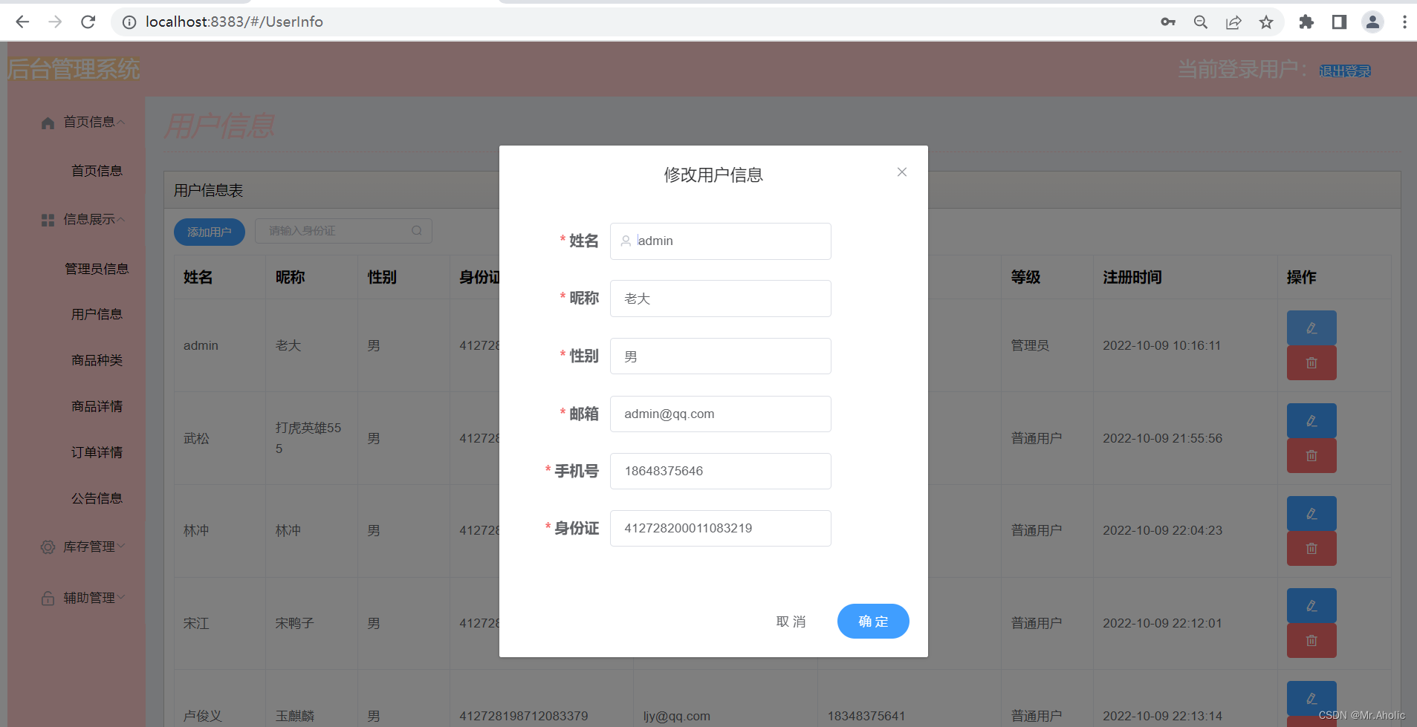Click the magnifier icon in the 身份证 search box
This screenshot has height=727, width=1417.
(416, 230)
